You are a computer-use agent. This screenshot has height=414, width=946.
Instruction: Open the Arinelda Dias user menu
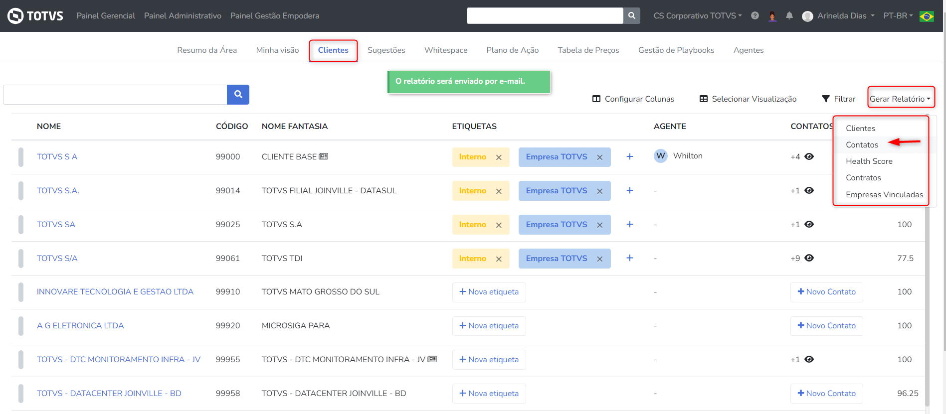846,16
